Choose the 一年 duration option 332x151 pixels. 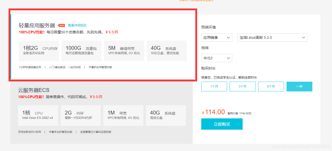pyautogui.click(x=299, y=87)
